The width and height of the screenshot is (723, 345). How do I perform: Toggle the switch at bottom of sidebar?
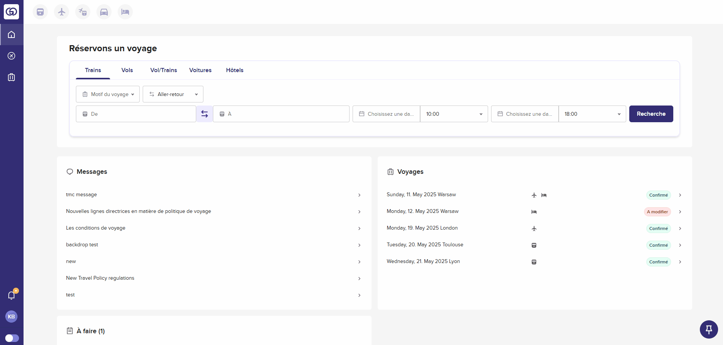(x=12, y=338)
